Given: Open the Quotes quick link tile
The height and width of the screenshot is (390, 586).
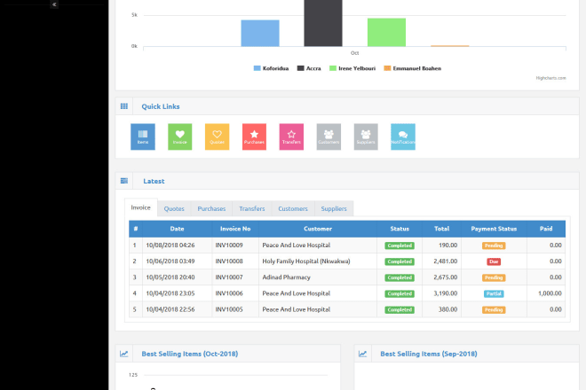Looking at the screenshot, I should (218, 136).
